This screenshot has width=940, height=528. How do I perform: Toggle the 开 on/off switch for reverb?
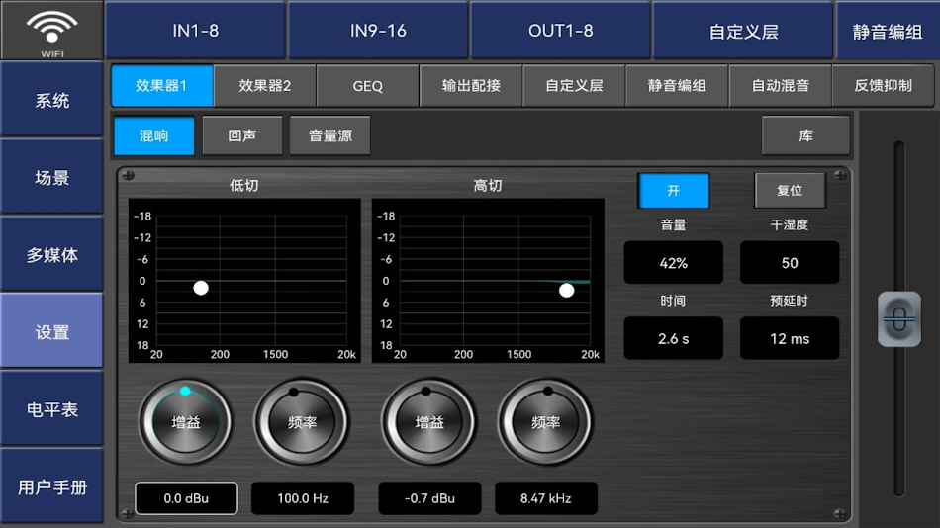(x=673, y=191)
